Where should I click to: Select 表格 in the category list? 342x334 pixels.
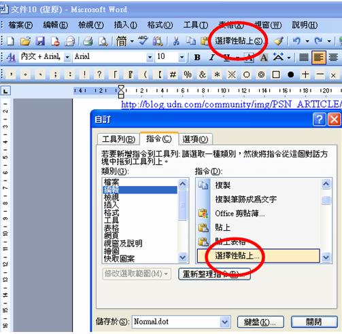coord(139,228)
